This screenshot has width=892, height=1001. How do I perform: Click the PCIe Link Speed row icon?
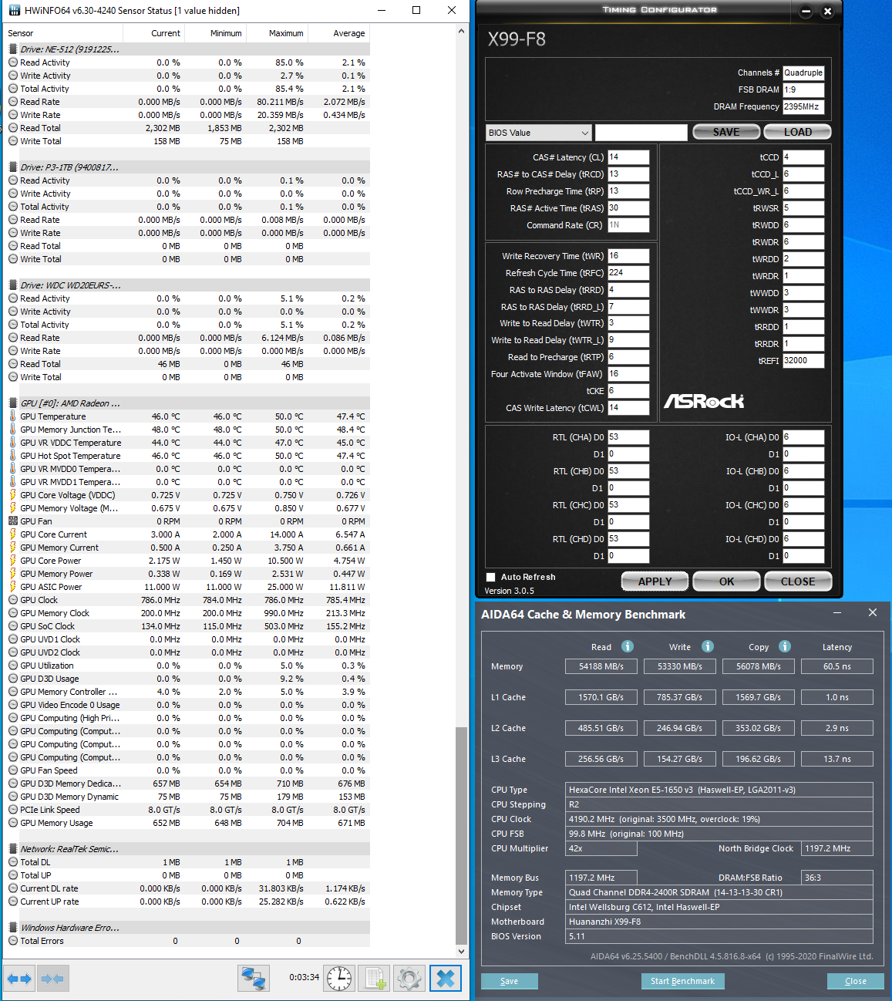12,810
